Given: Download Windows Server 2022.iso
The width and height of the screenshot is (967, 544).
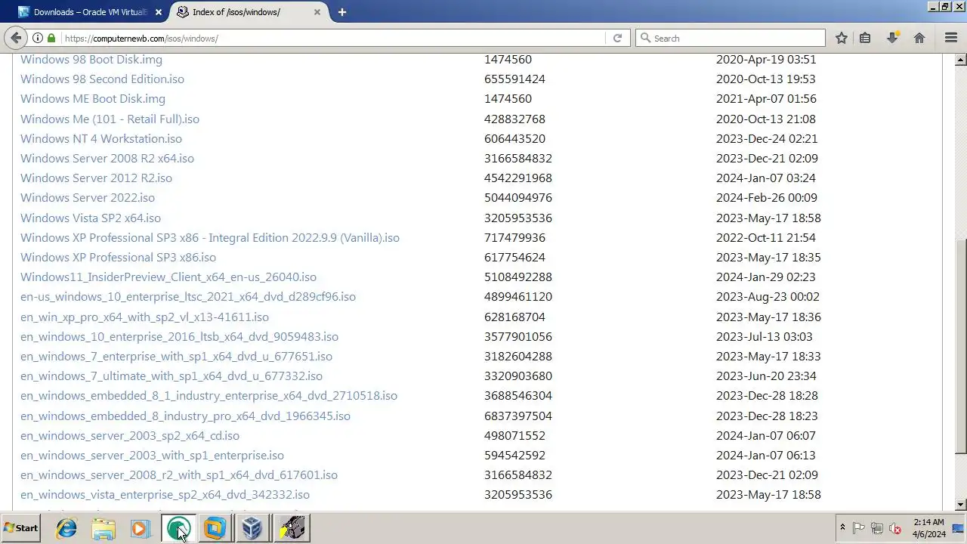Looking at the screenshot, I should click(x=88, y=197).
